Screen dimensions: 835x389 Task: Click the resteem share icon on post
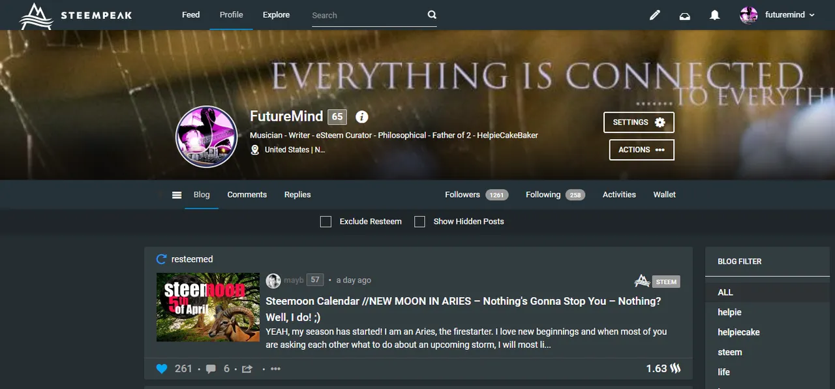coord(247,369)
